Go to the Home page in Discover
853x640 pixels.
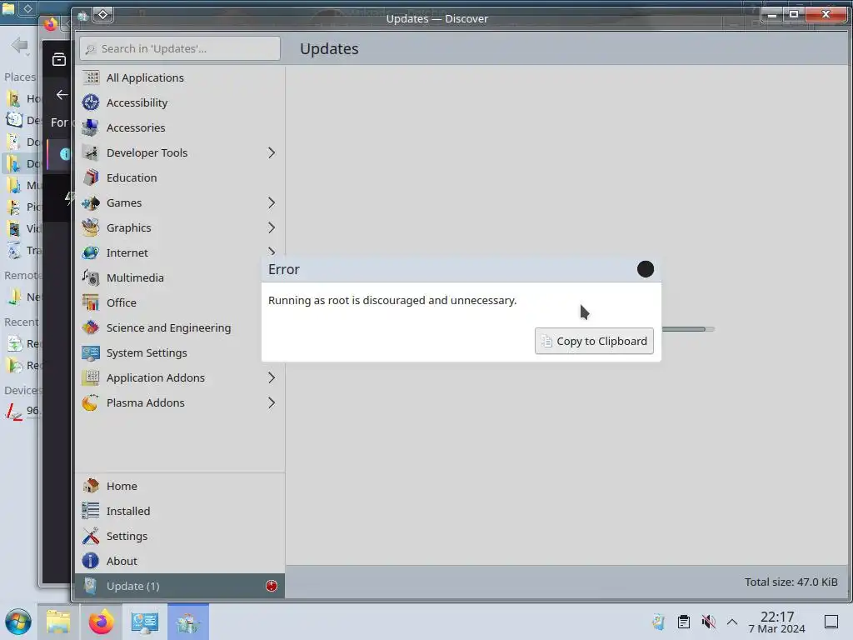(x=180, y=486)
